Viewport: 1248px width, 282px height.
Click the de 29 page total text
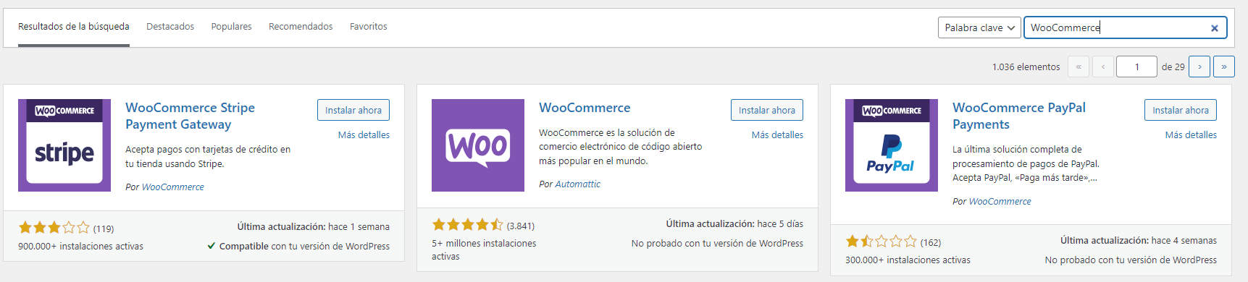[1173, 67]
